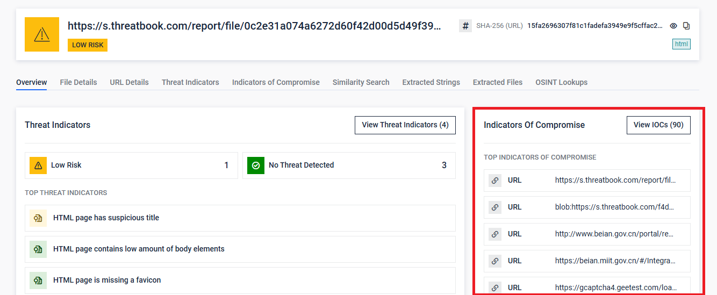Copy the SHA-256 hash with copy icon
This screenshot has height=295, width=717.
coord(686,26)
